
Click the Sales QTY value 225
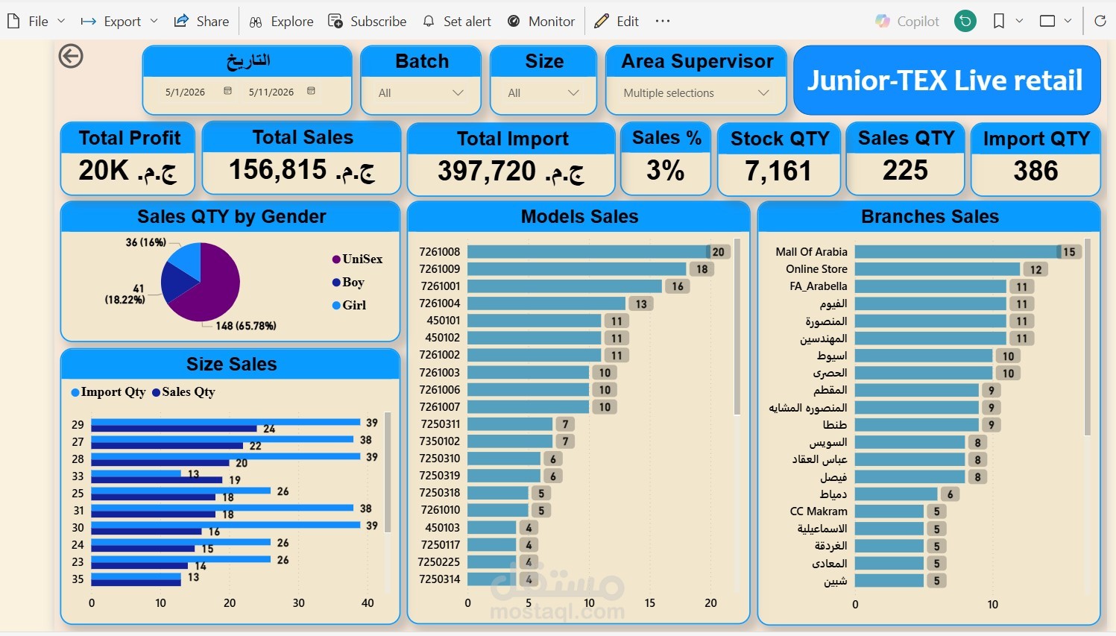pyautogui.click(x=905, y=171)
